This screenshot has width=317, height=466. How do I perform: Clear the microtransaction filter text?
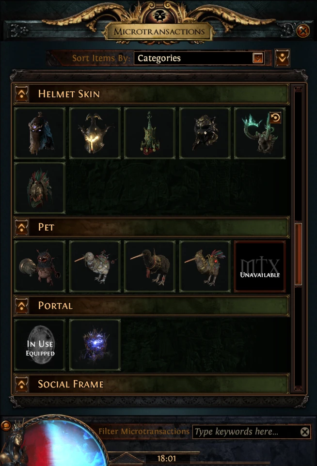pos(304,432)
